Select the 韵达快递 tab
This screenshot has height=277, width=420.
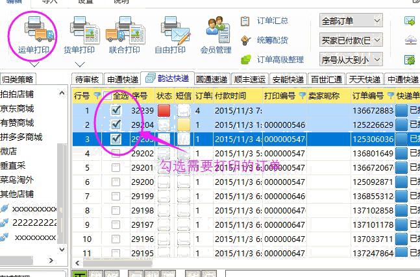coord(167,78)
